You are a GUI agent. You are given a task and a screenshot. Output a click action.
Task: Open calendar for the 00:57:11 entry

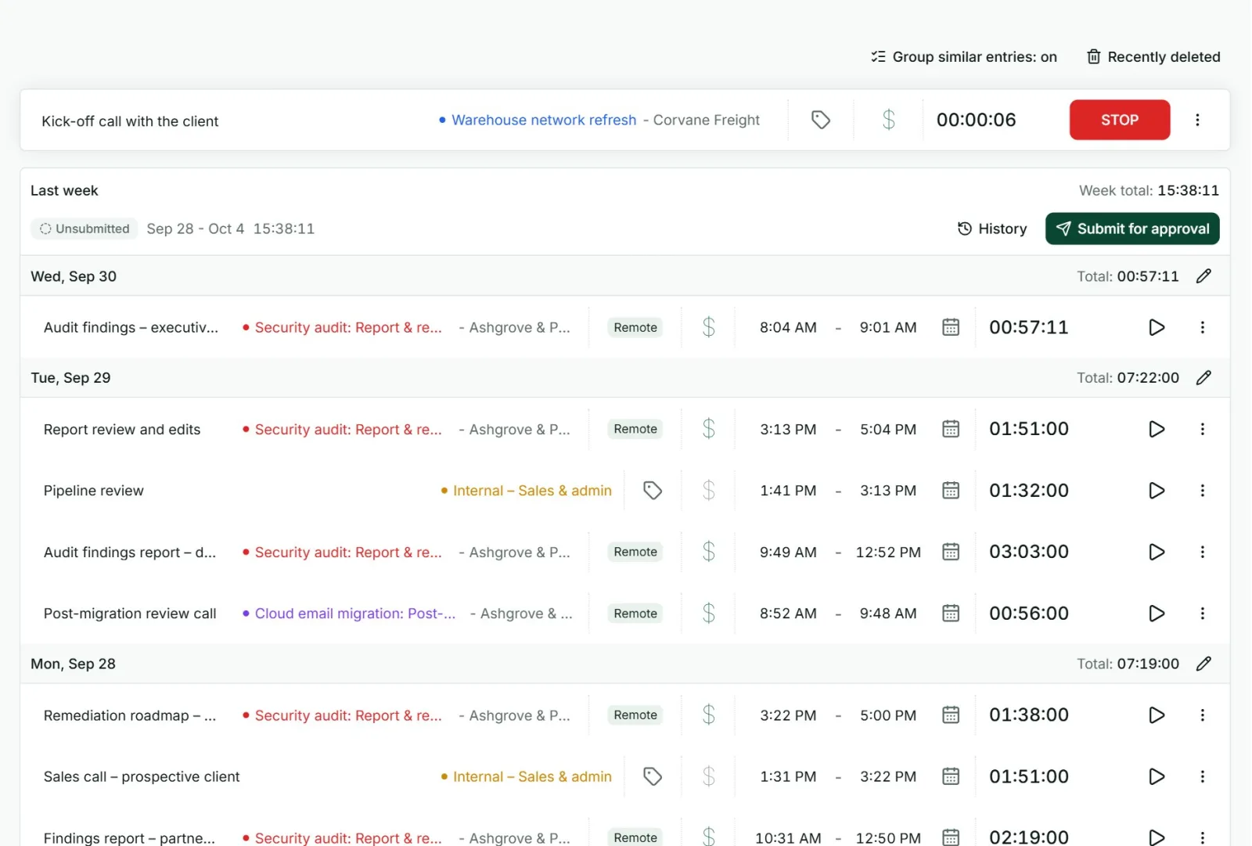pos(951,327)
